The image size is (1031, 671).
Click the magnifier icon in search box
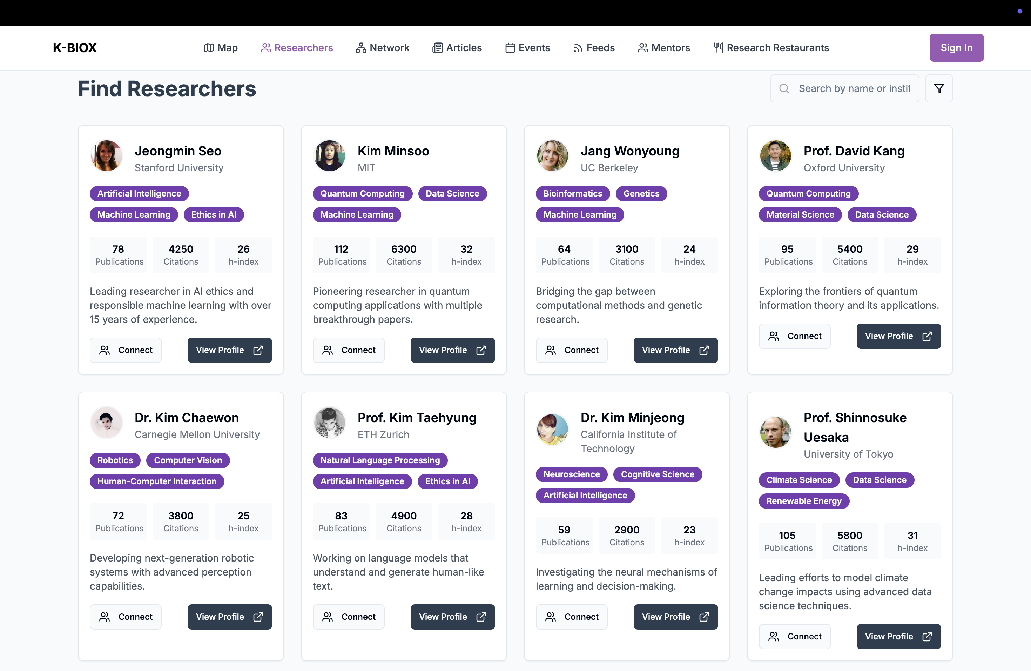(x=784, y=88)
